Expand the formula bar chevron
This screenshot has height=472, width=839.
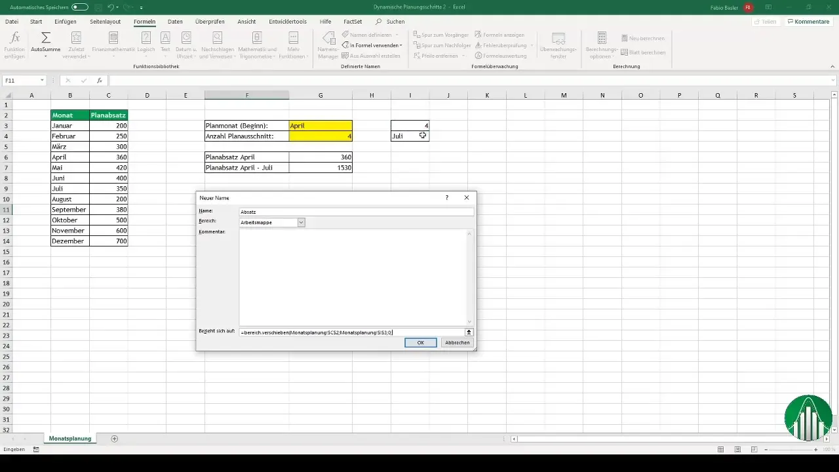(833, 81)
